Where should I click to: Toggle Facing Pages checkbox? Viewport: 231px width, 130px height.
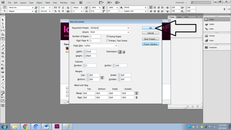[x=108, y=36]
